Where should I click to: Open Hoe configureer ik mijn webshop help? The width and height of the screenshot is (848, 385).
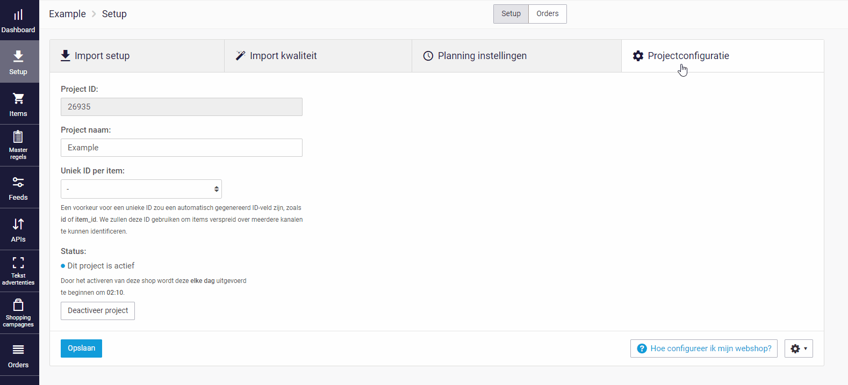[x=704, y=348]
